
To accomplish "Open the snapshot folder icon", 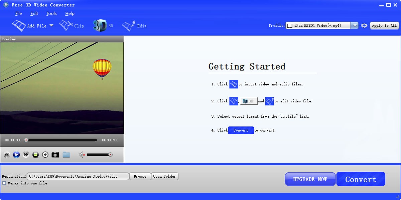I will pyautogui.click(x=66, y=154).
